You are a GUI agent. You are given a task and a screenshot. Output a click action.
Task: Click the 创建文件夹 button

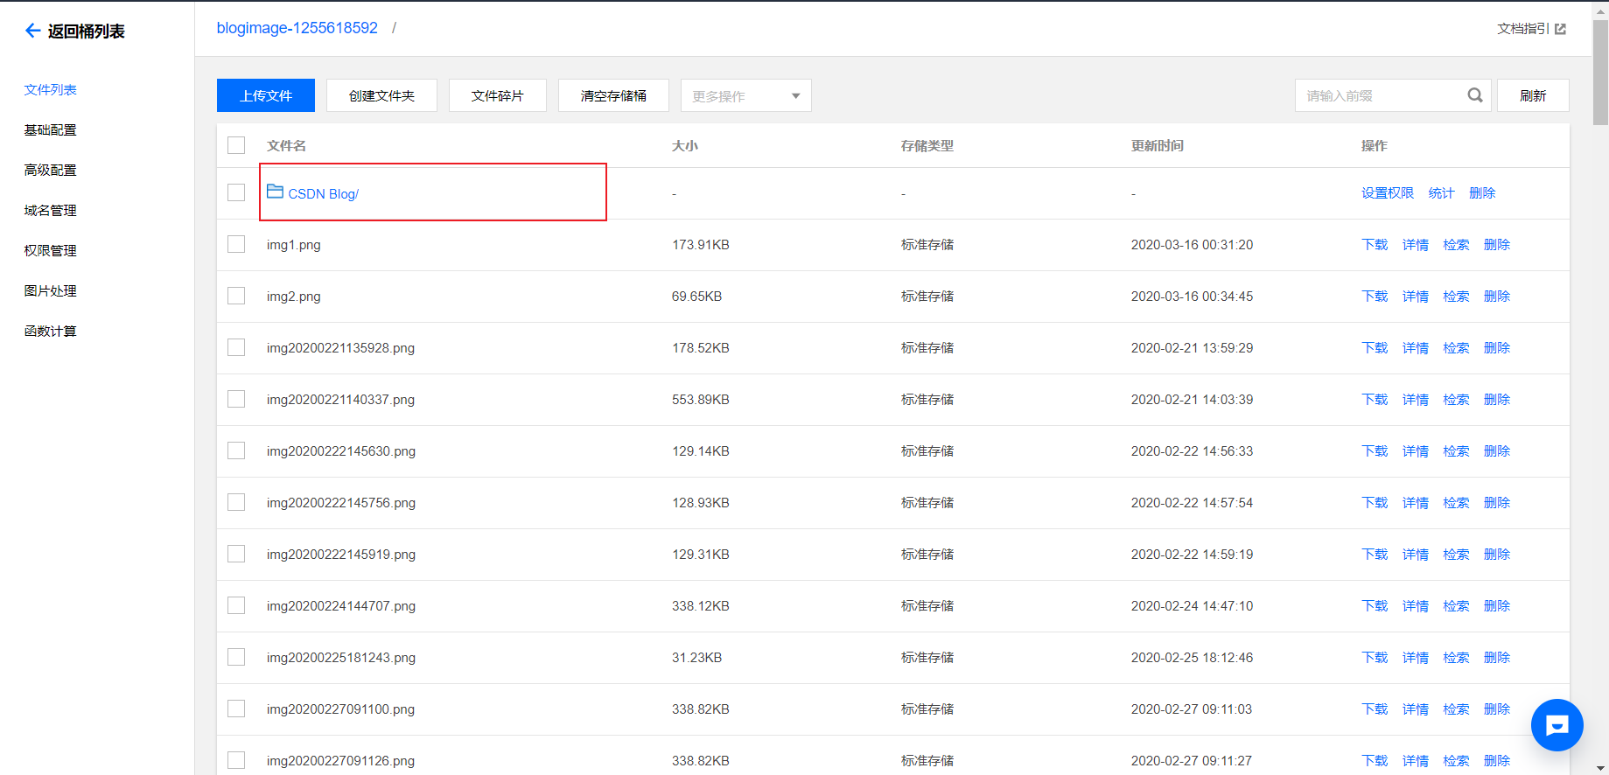381,95
